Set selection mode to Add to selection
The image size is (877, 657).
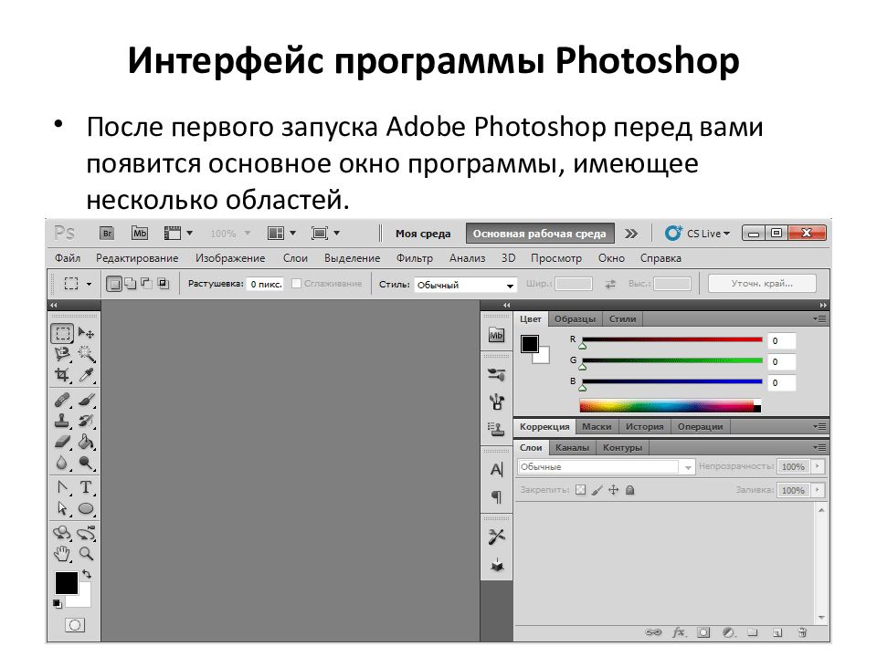pos(131,284)
